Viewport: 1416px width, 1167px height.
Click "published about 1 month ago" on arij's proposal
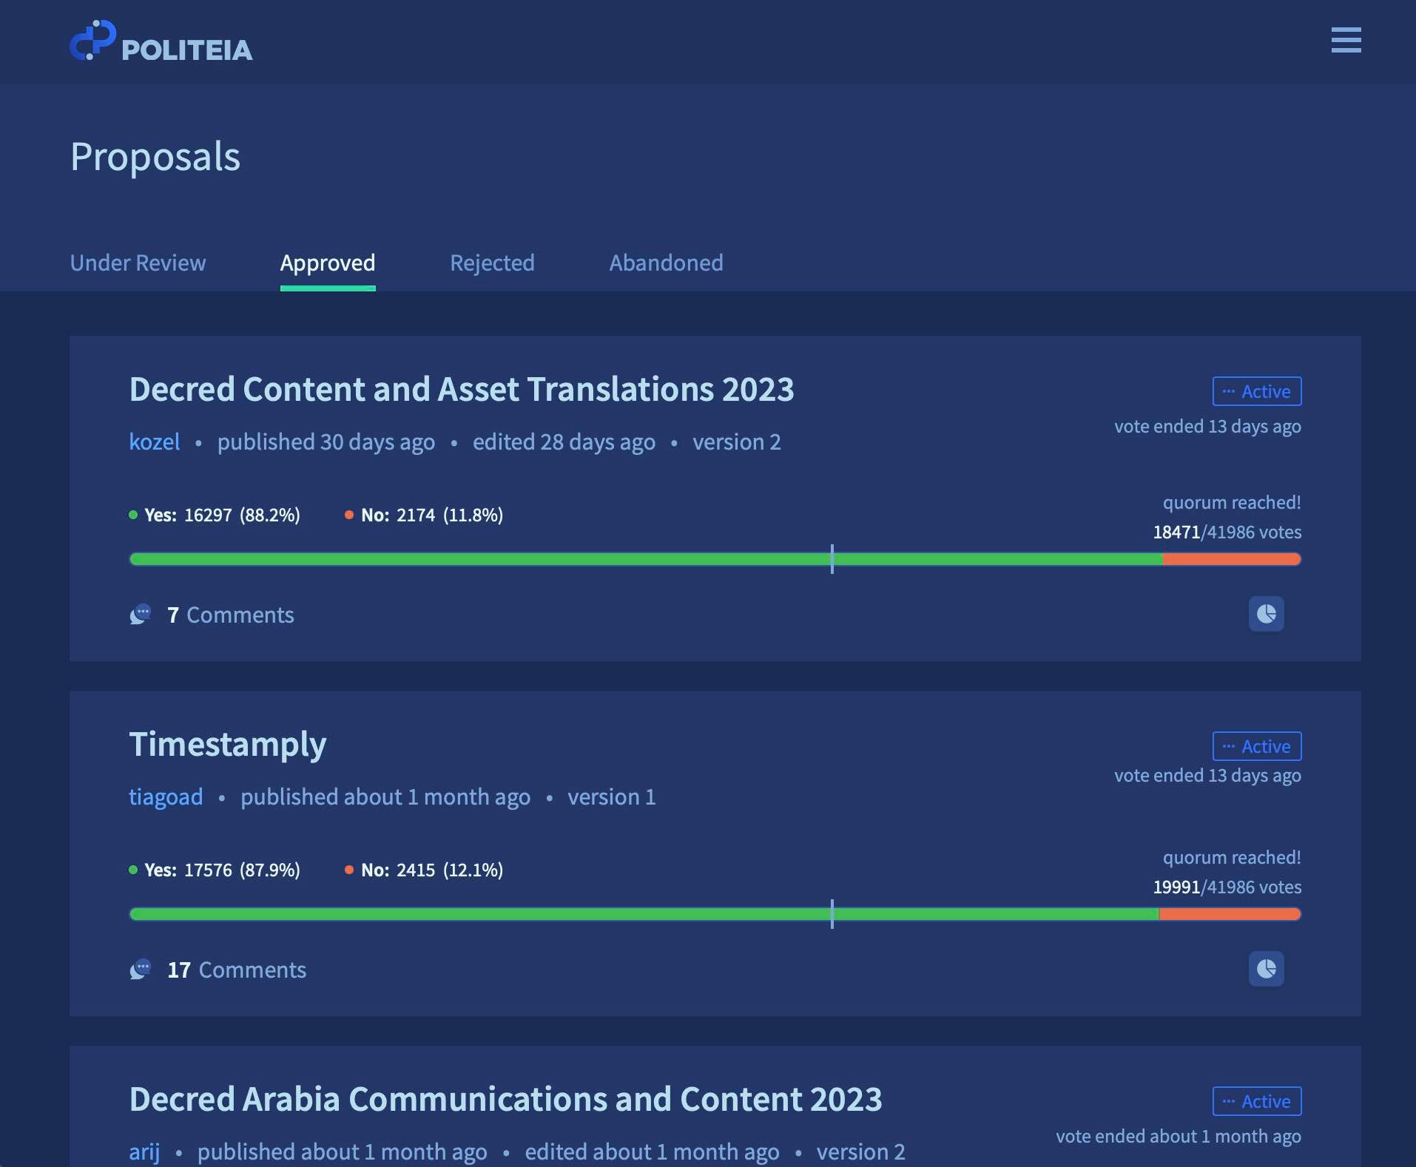343,1151
